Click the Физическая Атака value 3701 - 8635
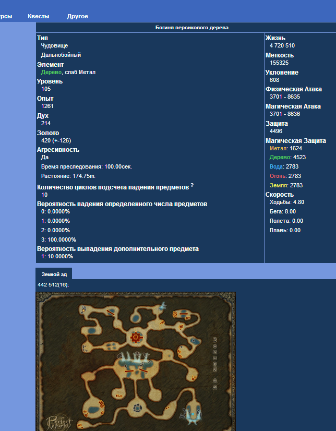Viewport: 336px width, 431px height. [285, 97]
